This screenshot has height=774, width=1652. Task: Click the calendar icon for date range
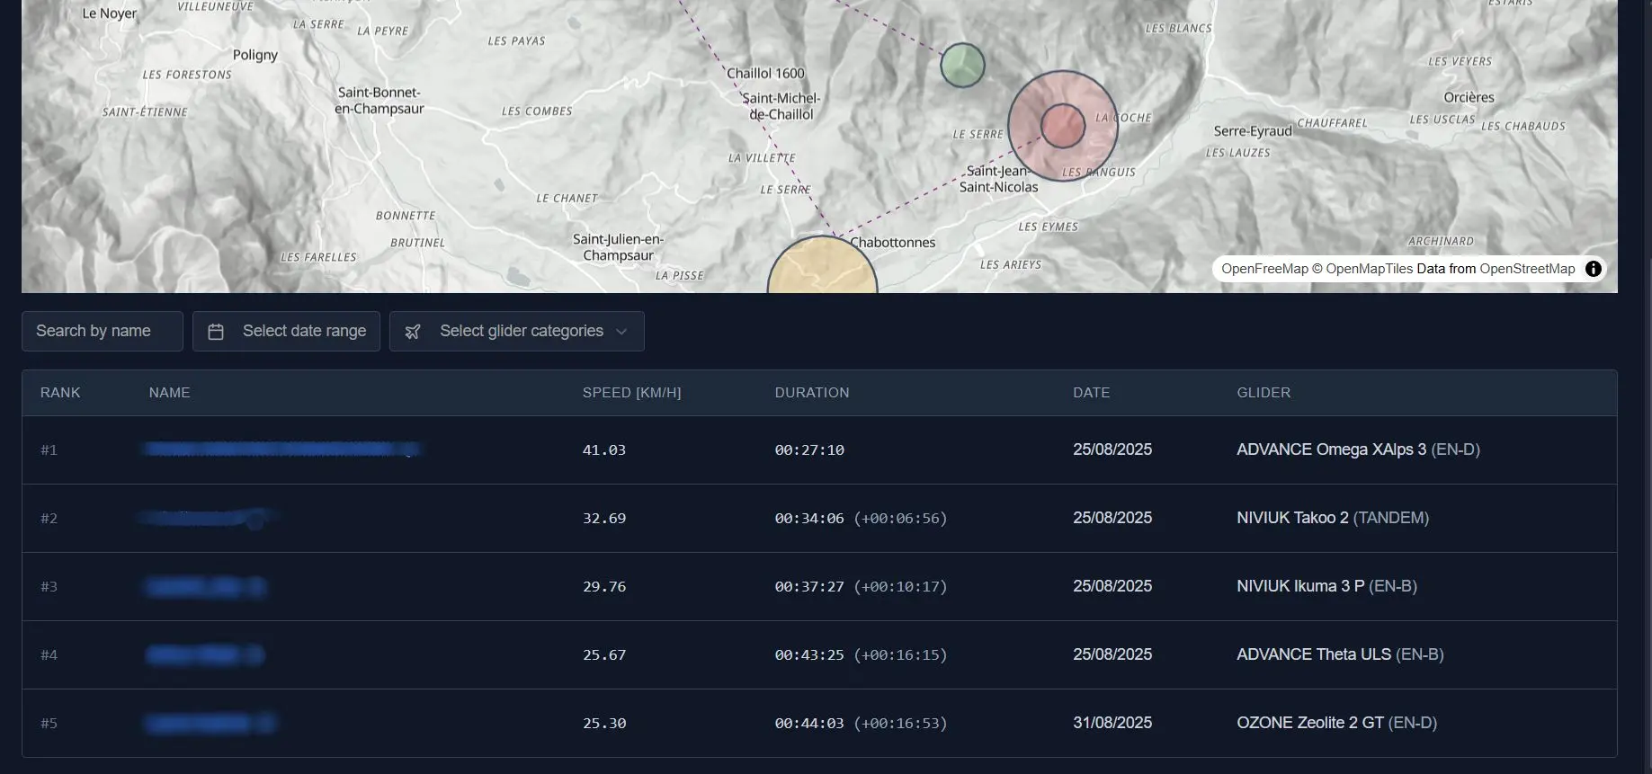[216, 332]
